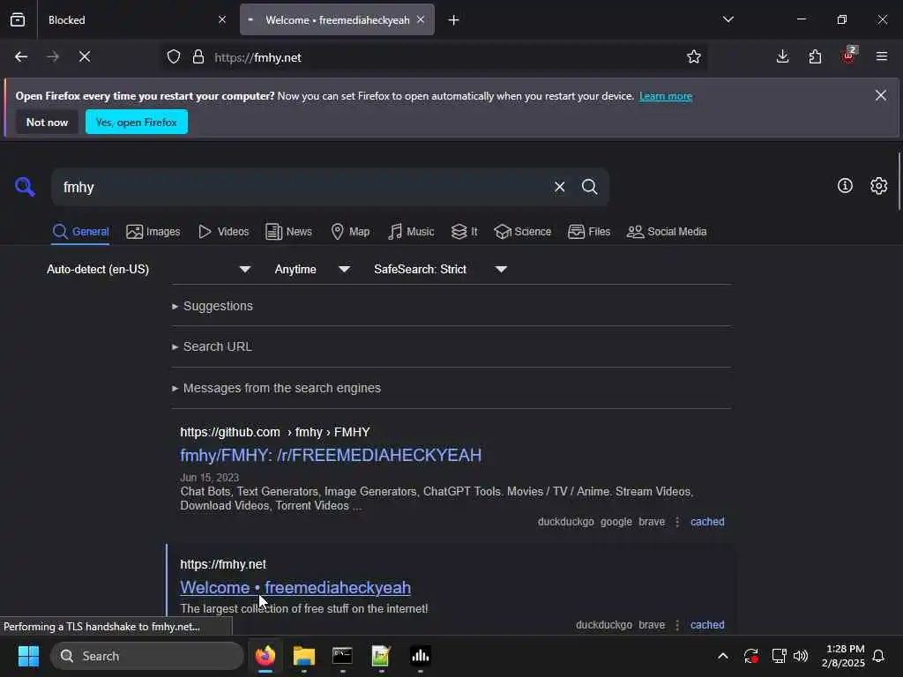Select the Files search category
The height and width of the screenshot is (677, 903).
(x=588, y=232)
